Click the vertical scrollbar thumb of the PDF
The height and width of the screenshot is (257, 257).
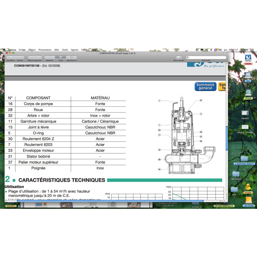[227, 138]
